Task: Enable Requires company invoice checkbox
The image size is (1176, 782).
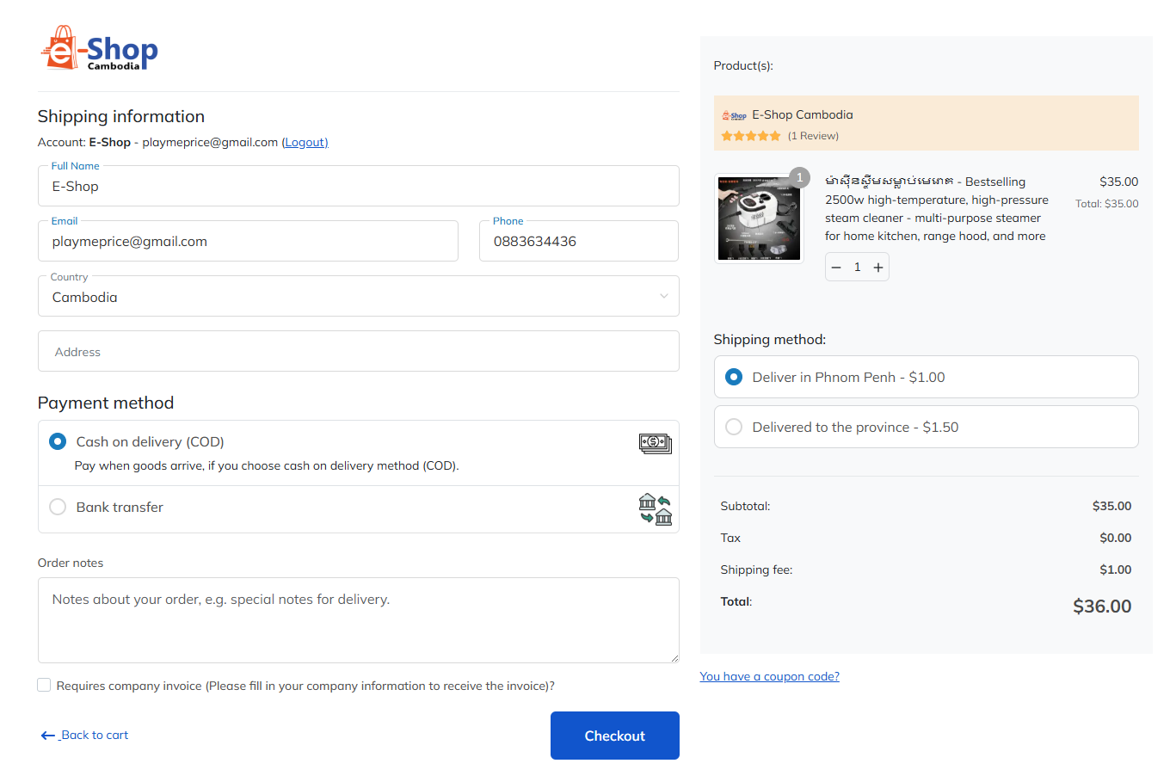Action: tap(44, 685)
